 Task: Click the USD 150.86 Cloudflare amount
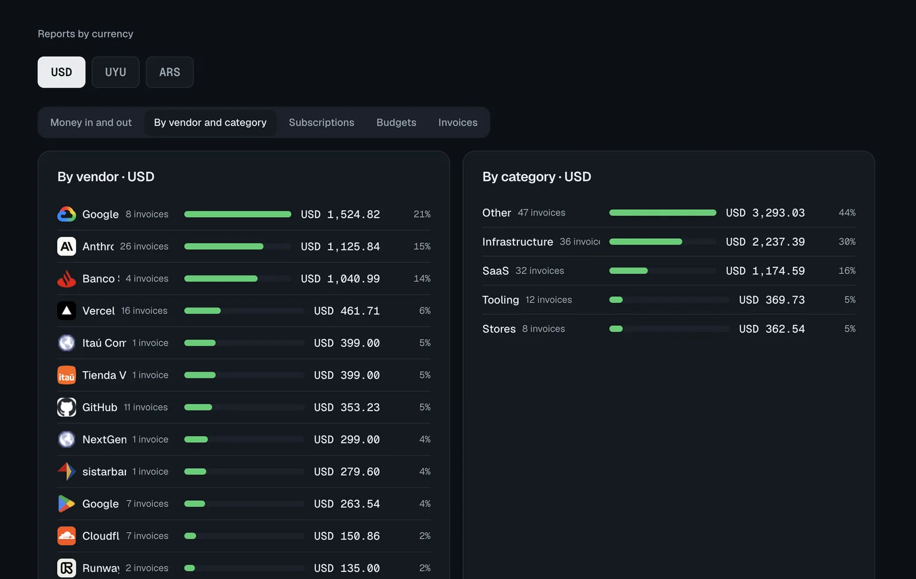tap(346, 536)
